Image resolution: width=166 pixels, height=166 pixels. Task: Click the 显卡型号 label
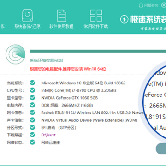pos(15,98)
